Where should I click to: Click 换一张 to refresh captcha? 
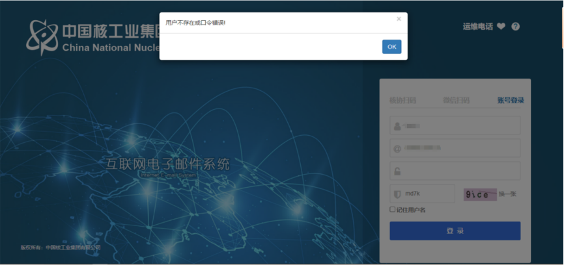(x=507, y=194)
